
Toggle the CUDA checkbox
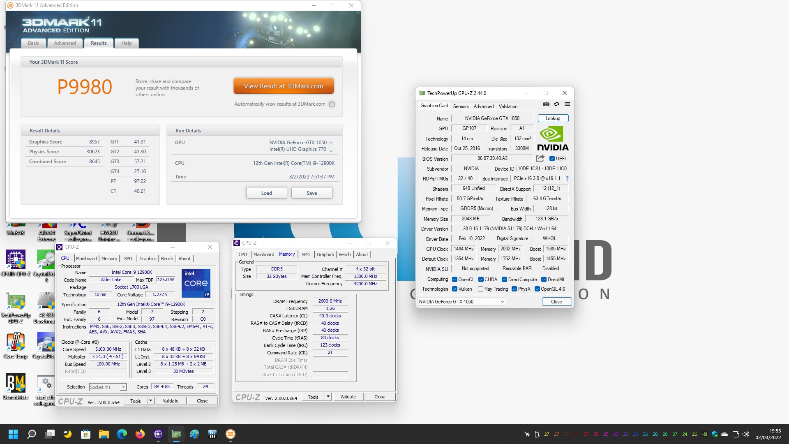tap(481, 280)
